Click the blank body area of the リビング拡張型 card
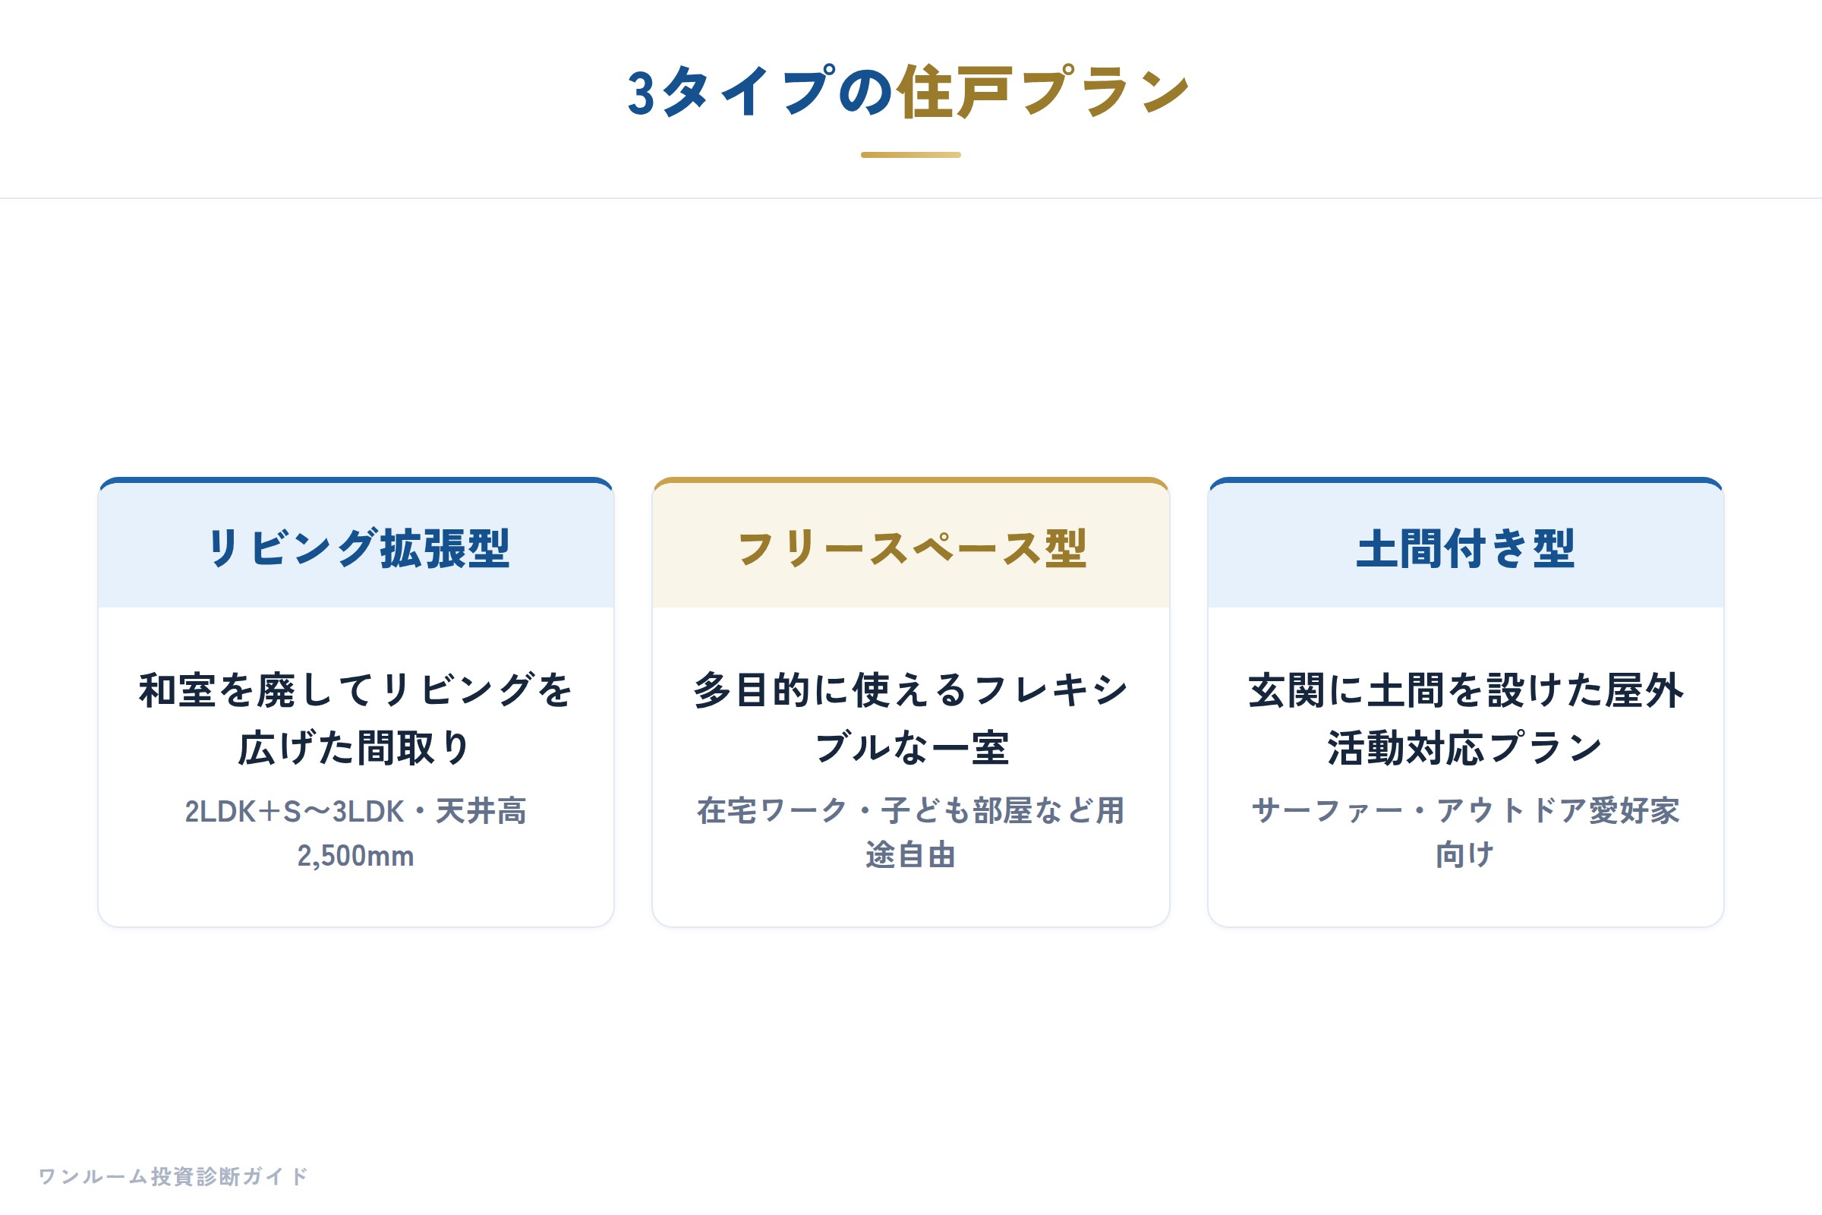Viewport: 1822px width, 1215px height. pos(356,901)
